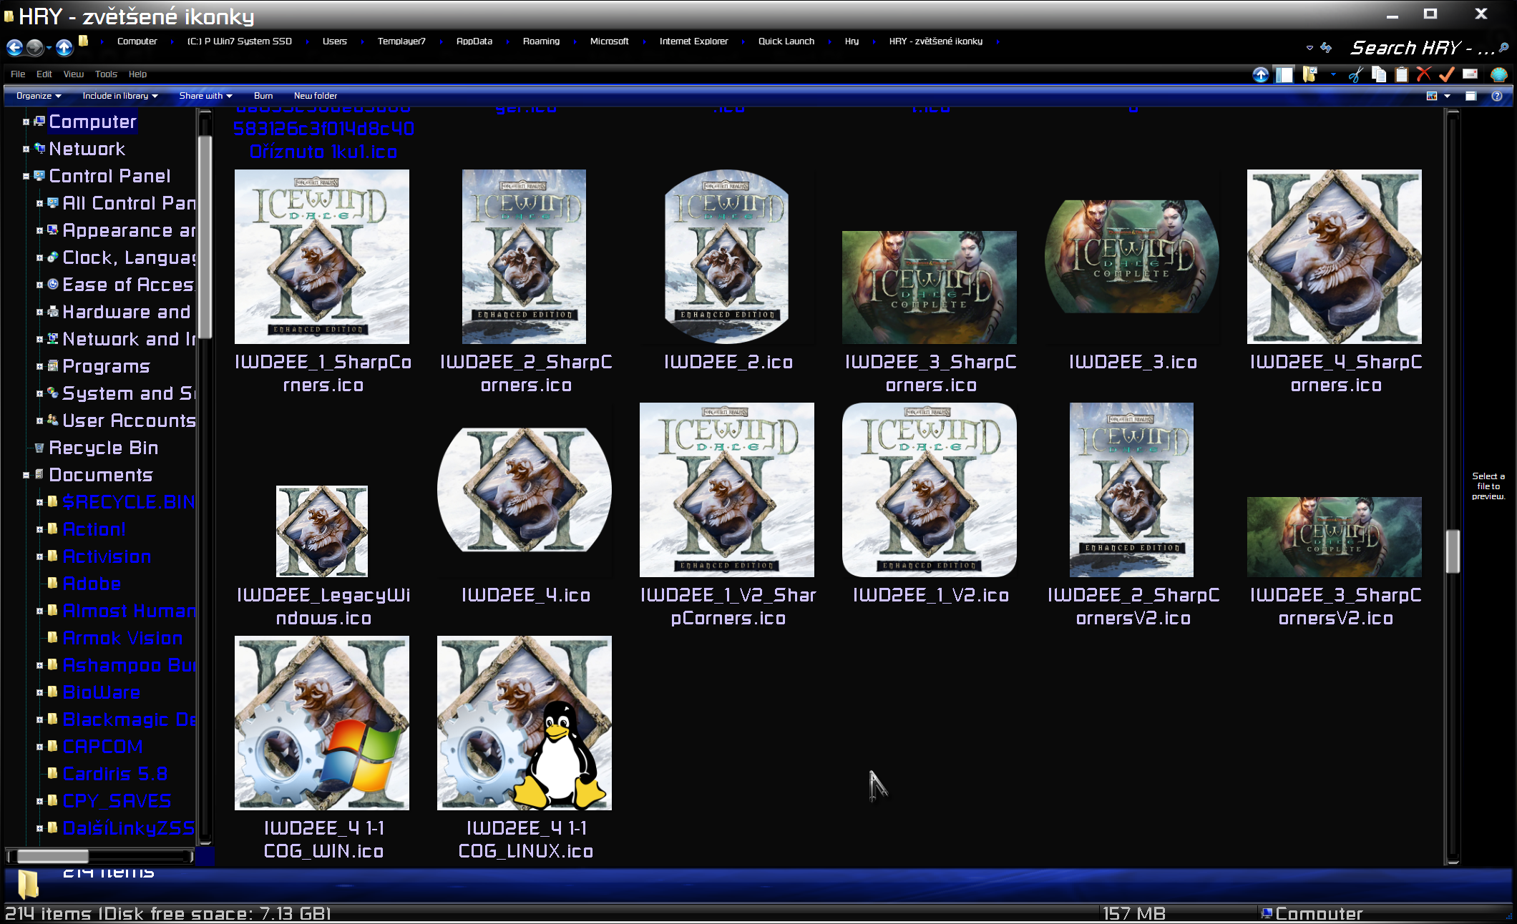1517x924 pixels.
Task: Select the IWD2EE_4 1-1 COG_LINUX.ico thumbnail
Action: pos(525,723)
